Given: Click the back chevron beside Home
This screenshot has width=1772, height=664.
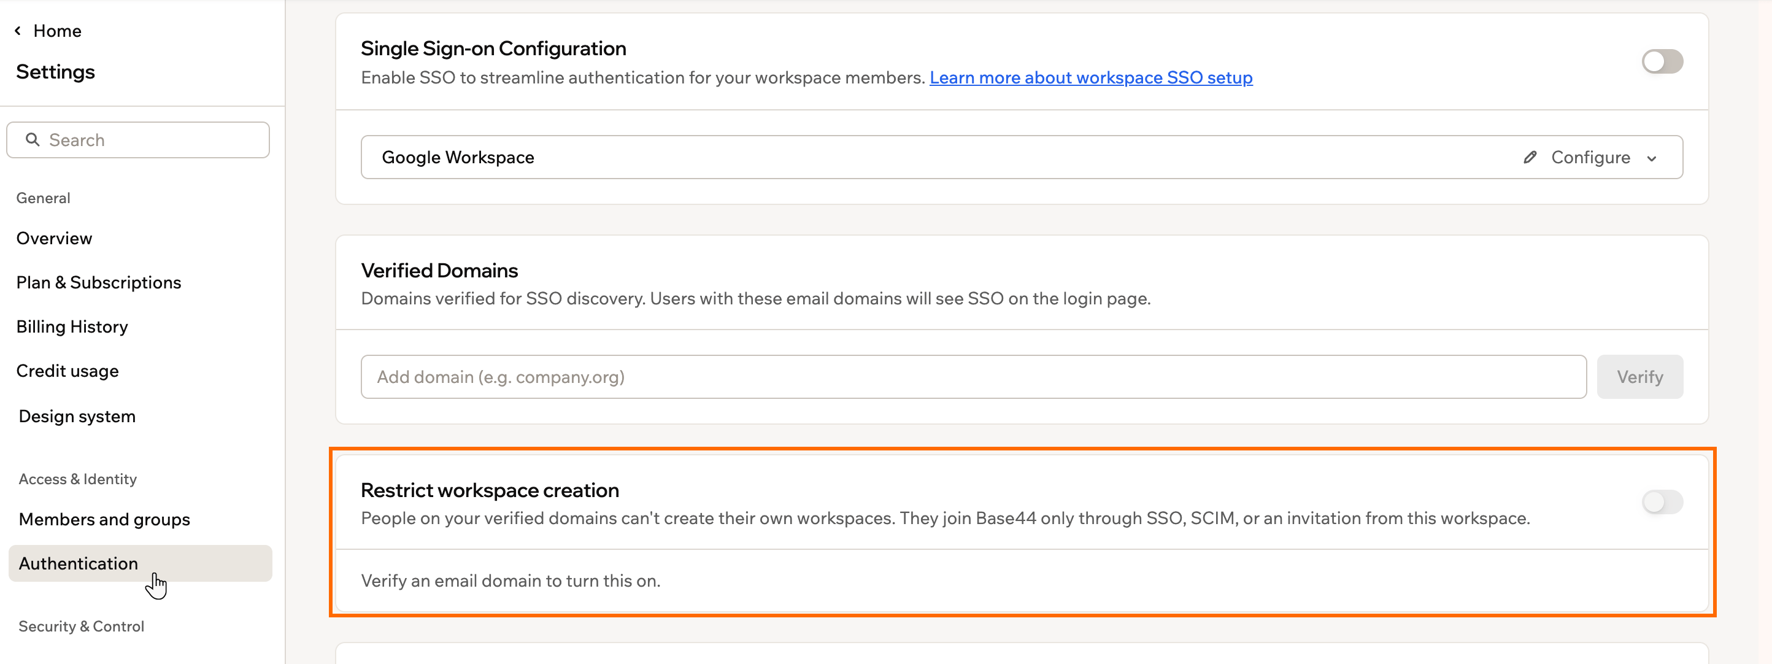Looking at the screenshot, I should point(18,30).
